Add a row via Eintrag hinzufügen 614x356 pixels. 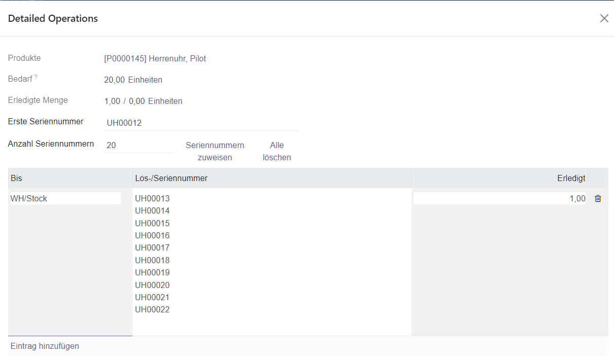coord(45,346)
